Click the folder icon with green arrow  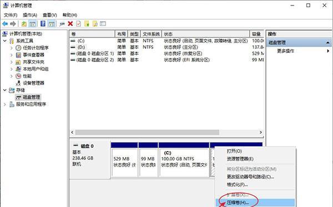[87, 24]
